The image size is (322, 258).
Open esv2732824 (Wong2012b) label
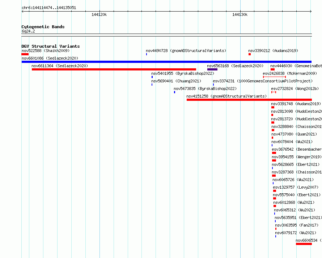[295, 89]
